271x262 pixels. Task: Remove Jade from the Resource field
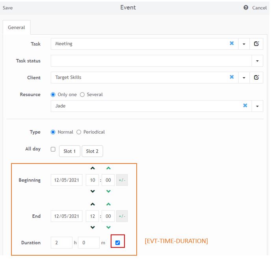point(245,106)
